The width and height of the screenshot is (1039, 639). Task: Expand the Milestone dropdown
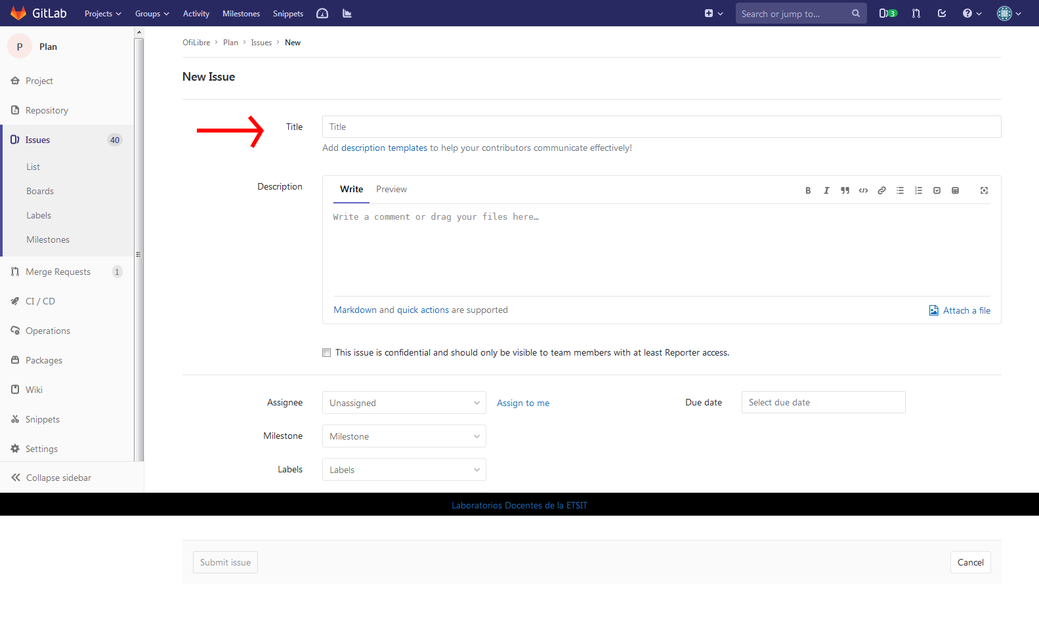tap(404, 436)
